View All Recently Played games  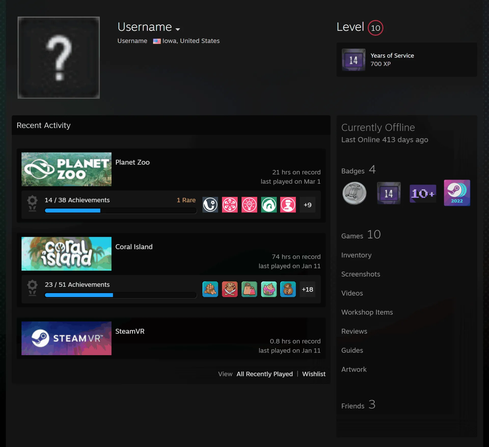click(x=265, y=374)
